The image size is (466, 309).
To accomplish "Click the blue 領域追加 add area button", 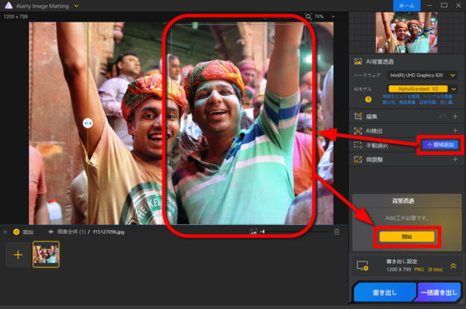I will pos(440,145).
